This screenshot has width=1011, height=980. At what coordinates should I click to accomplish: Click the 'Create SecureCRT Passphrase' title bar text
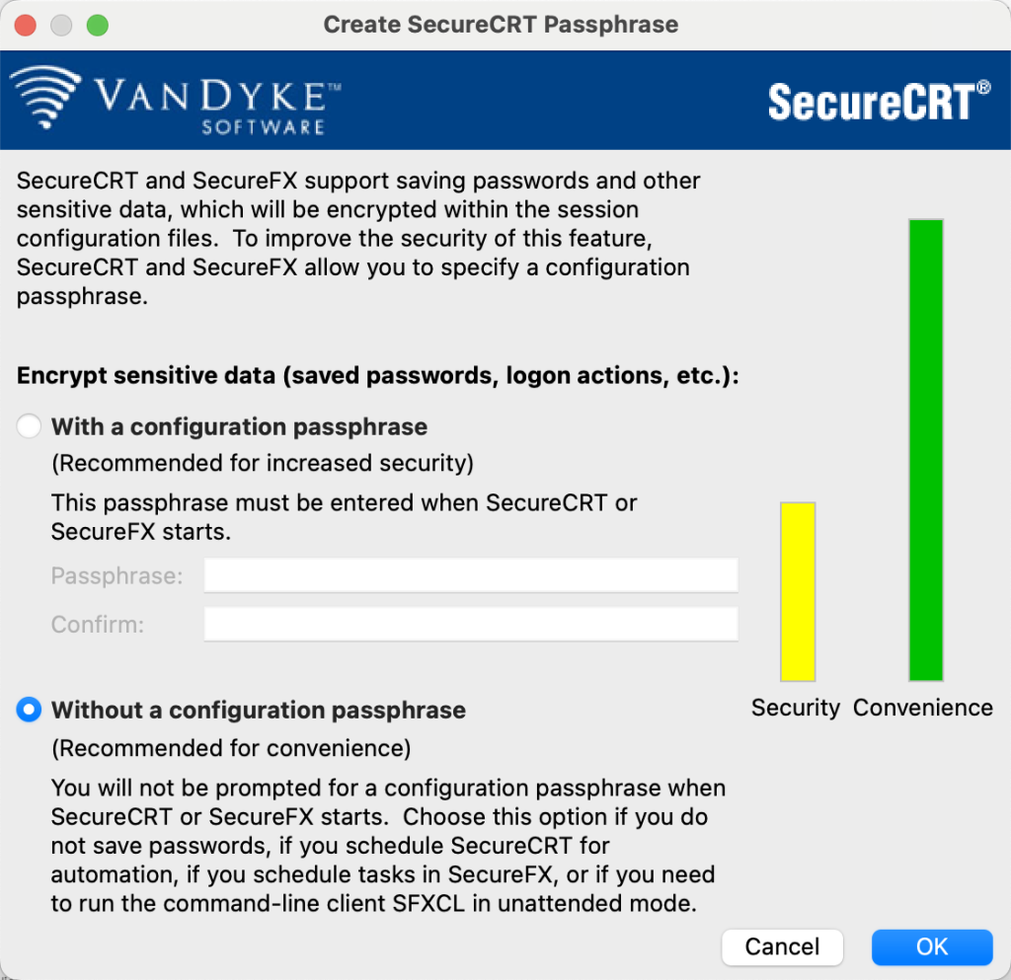tap(501, 25)
